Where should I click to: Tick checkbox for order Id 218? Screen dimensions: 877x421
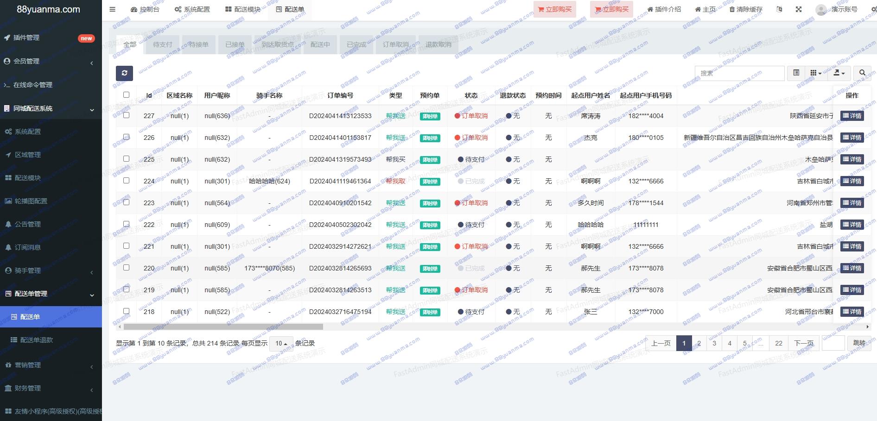click(x=126, y=311)
